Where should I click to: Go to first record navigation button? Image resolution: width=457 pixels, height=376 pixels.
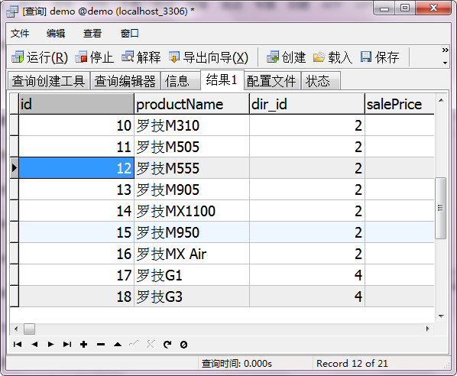coord(18,345)
